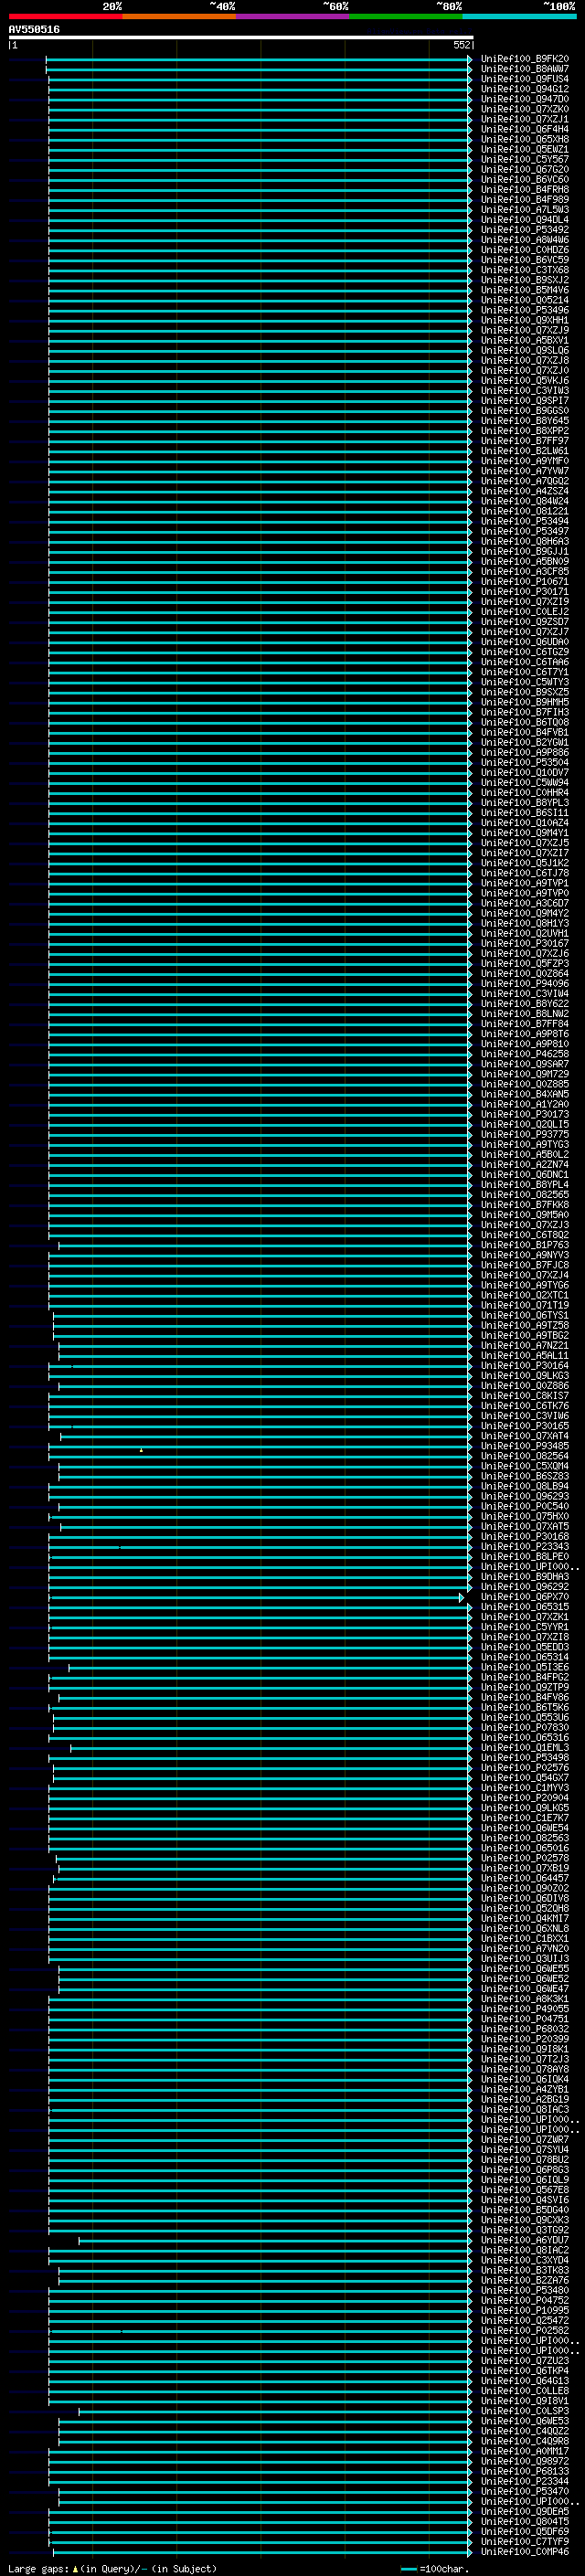Select hit UniRef100_B6VC60
The height and width of the screenshot is (2576, 585).
(524, 179)
